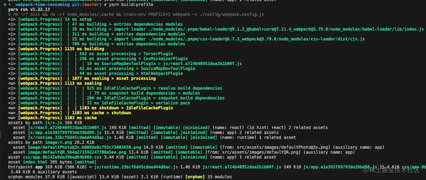
Task: Click '44 ms asset processing > HtmlWebpackPlugin'
Action: click(131, 73)
